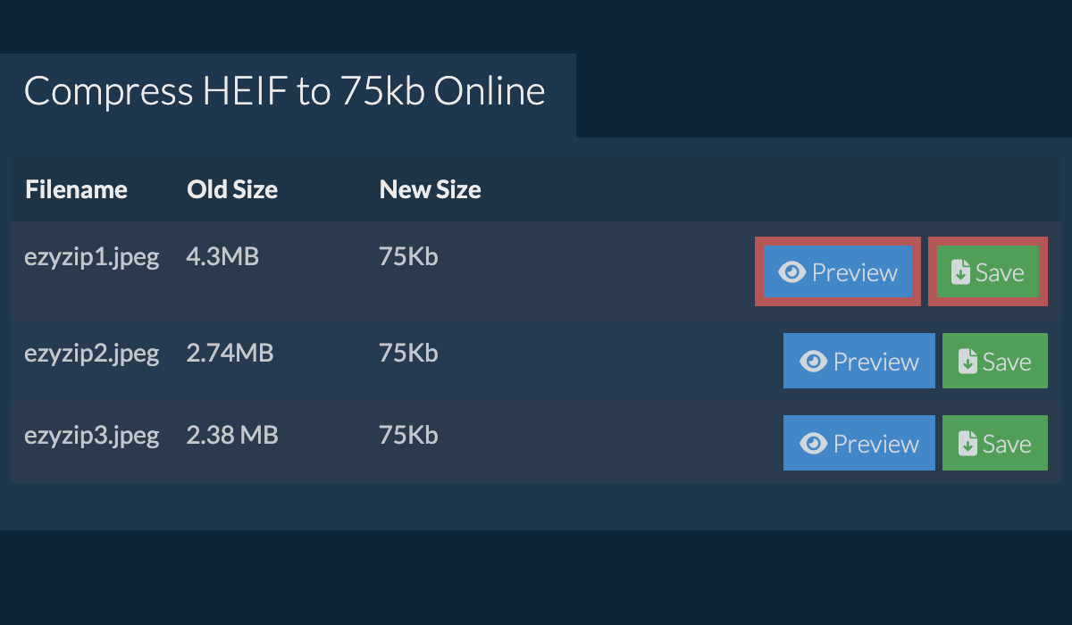Click the Filename column header
The width and height of the screenshot is (1072, 625).
tap(76, 190)
